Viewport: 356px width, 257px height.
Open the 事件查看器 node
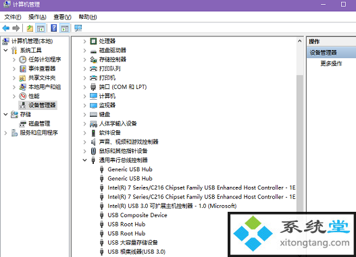point(42,69)
